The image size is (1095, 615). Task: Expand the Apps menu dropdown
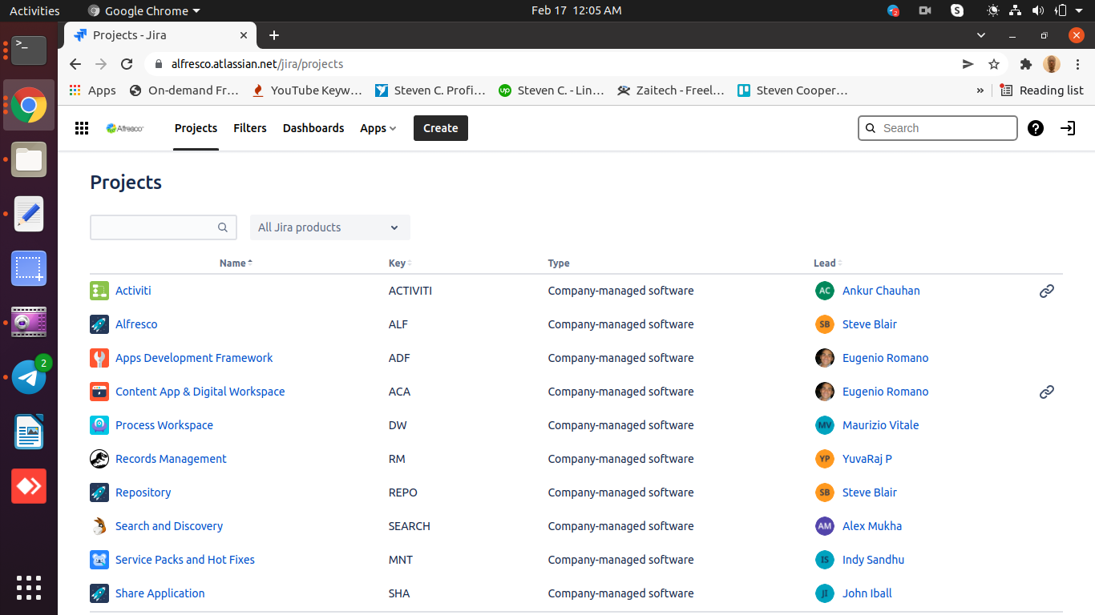point(378,128)
